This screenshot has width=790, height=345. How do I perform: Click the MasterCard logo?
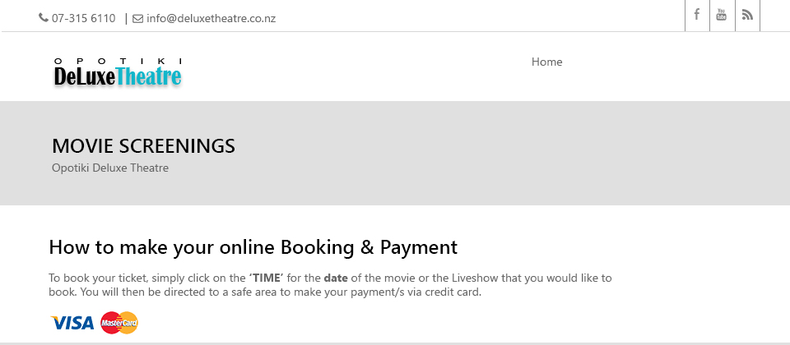pyautogui.click(x=119, y=323)
